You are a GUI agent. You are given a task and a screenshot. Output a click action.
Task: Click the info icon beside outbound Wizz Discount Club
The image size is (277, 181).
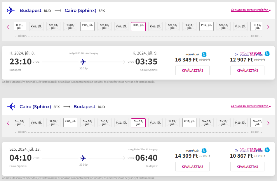236,54
